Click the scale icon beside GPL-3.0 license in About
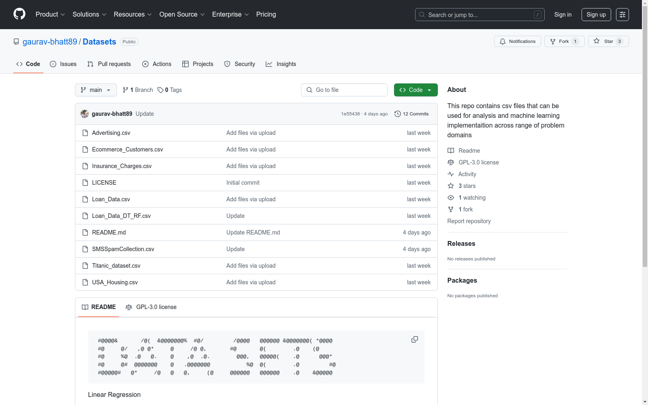Viewport: 648px width, 405px height. point(451,162)
